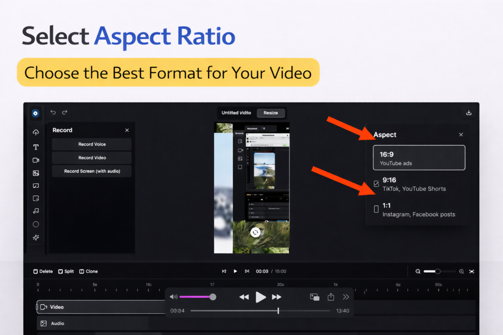Choose the 9:16 TikTok, YouTube Shorts option

click(x=414, y=184)
